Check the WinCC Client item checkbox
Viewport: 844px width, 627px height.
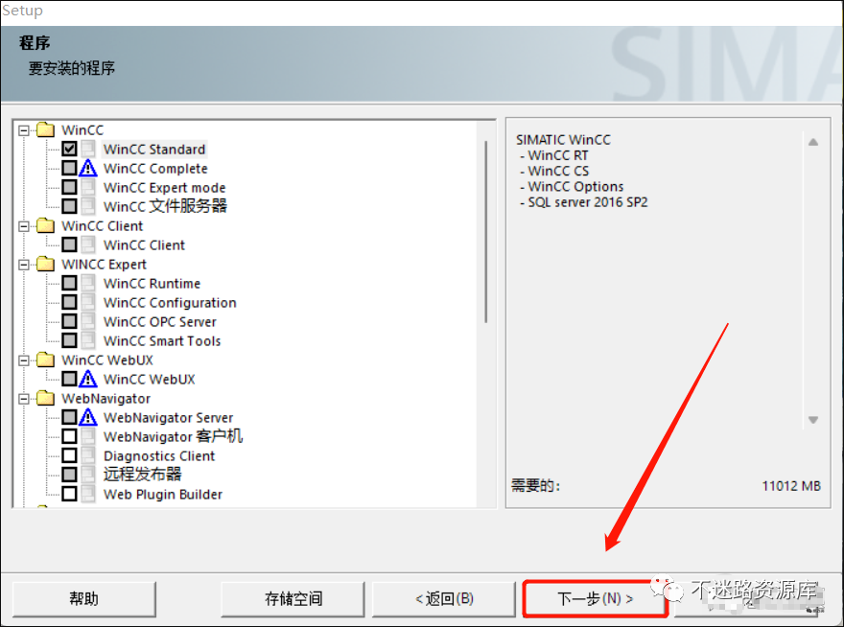[x=69, y=244]
